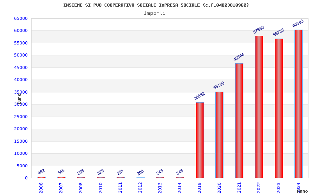This screenshot has width=312, height=195.
Task: Select the 2020 bar with value 35109
Action: (219, 135)
